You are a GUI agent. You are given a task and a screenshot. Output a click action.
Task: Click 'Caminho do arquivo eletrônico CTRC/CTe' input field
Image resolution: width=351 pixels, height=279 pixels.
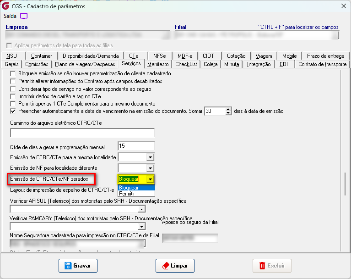pyautogui.click(x=82, y=133)
